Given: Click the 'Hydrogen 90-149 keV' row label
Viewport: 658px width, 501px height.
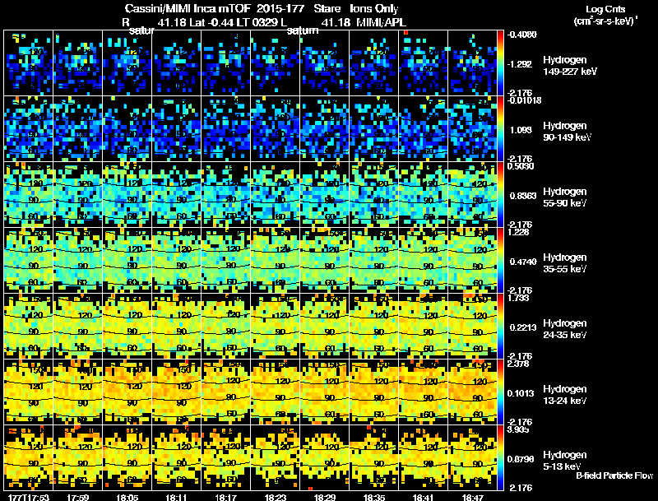Looking at the screenshot, I should pyautogui.click(x=568, y=132).
